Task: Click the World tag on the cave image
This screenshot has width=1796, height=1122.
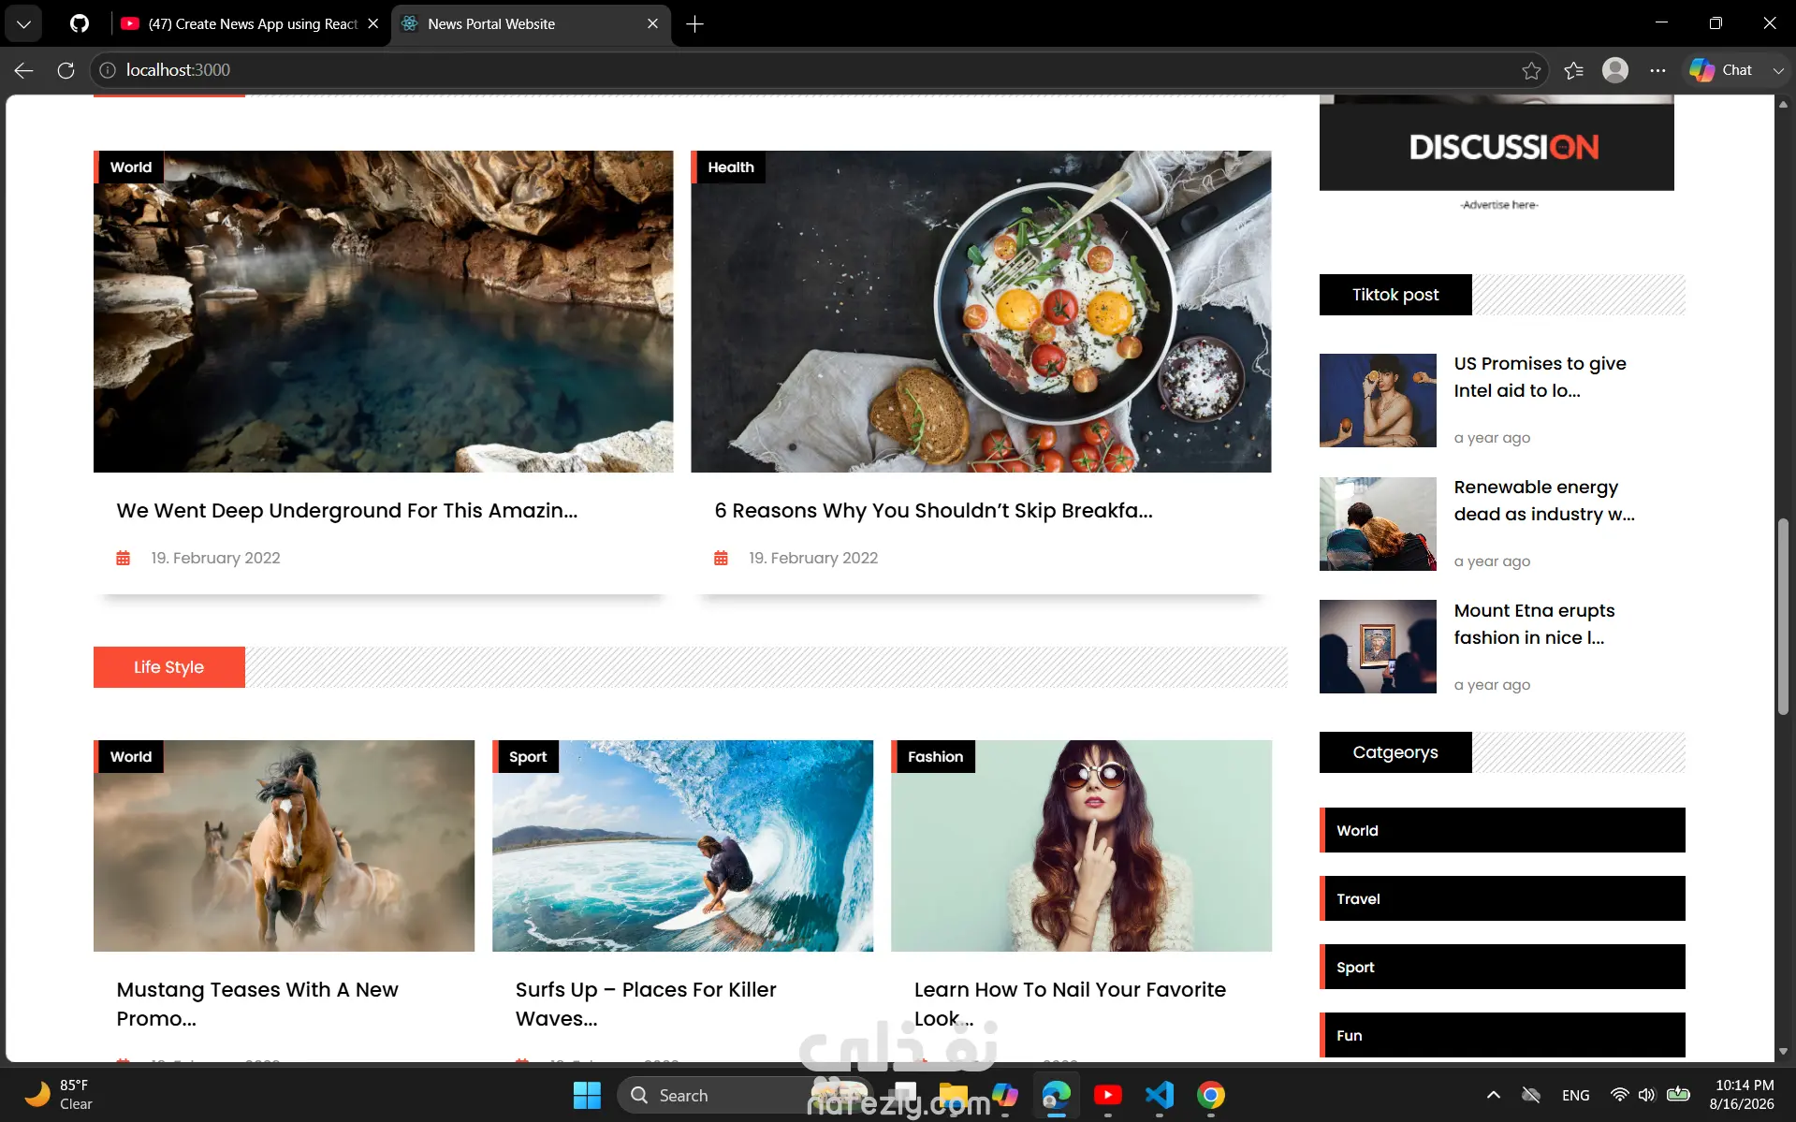Action: (129, 167)
